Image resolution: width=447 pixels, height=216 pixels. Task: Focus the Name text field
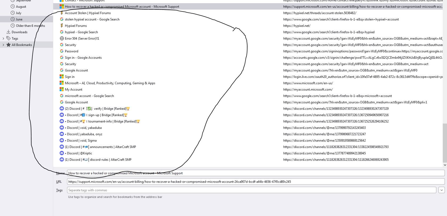coord(256,173)
